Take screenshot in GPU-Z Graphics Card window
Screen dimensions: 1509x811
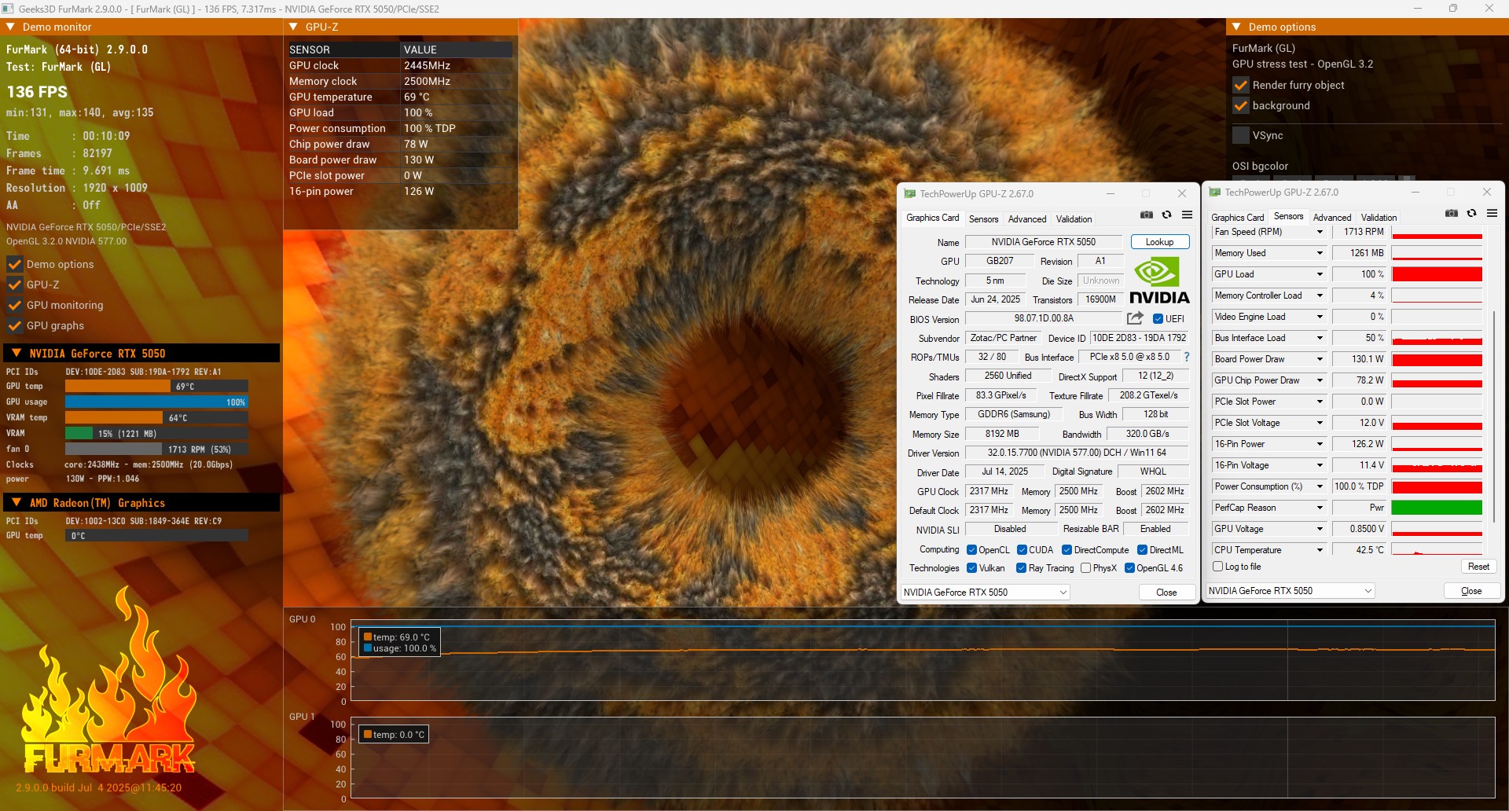(1147, 215)
